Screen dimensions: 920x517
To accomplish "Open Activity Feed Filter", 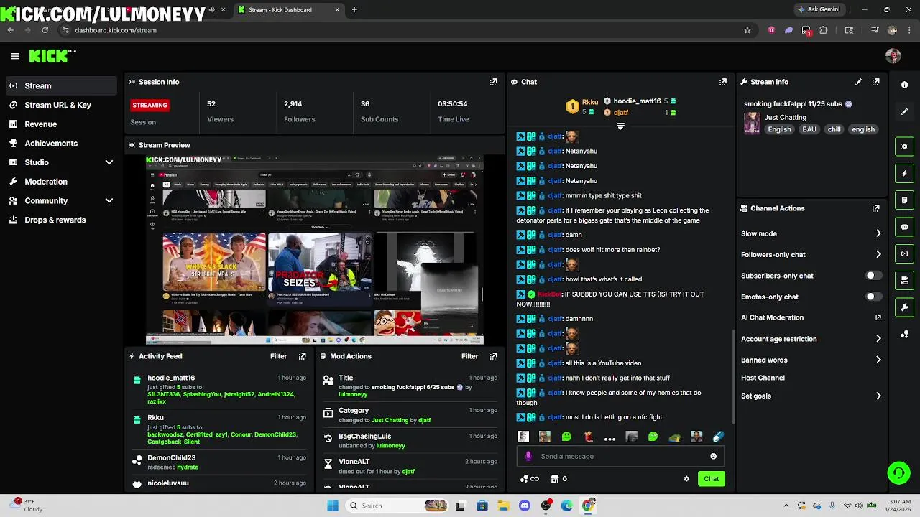I will coord(278,356).
